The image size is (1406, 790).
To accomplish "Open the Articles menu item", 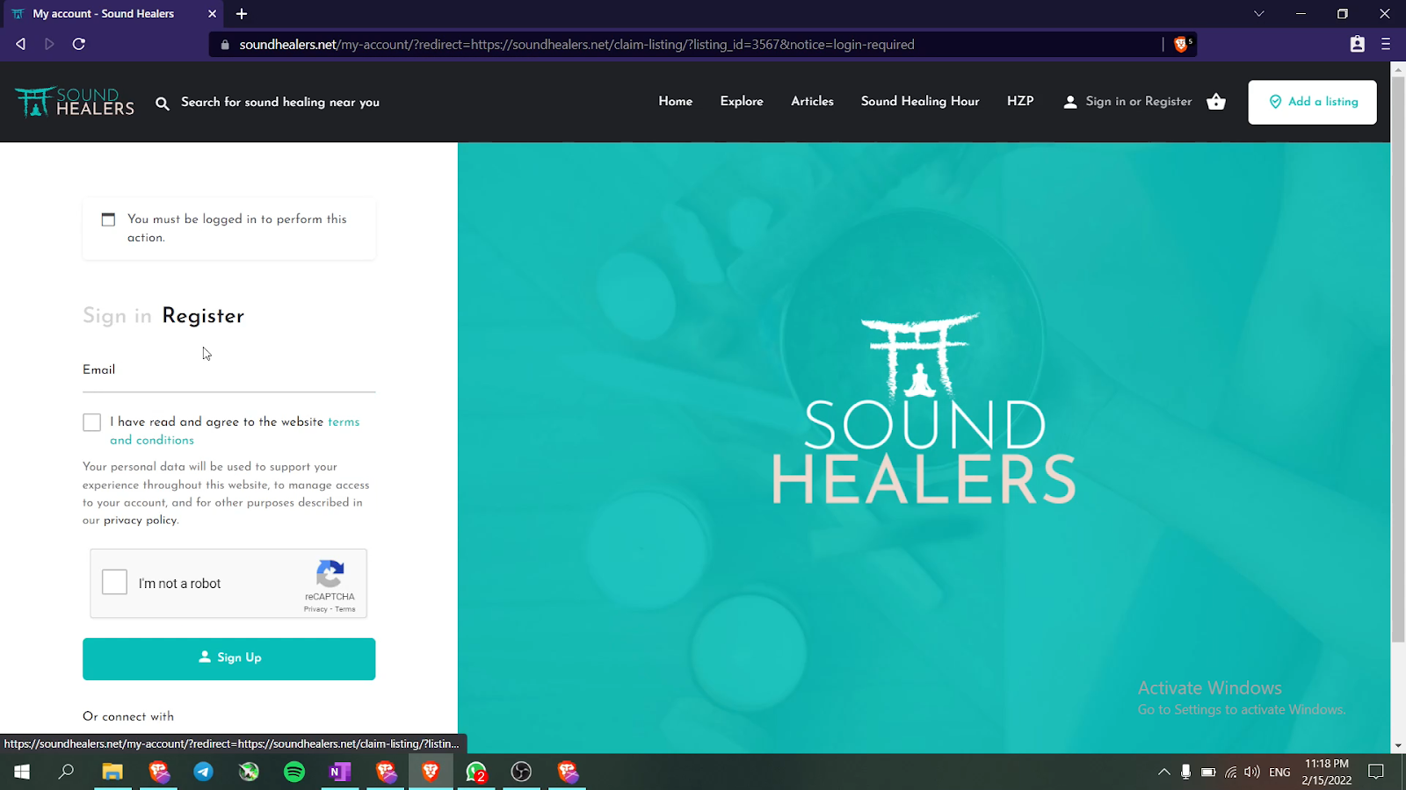I will (x=813, y=101).
